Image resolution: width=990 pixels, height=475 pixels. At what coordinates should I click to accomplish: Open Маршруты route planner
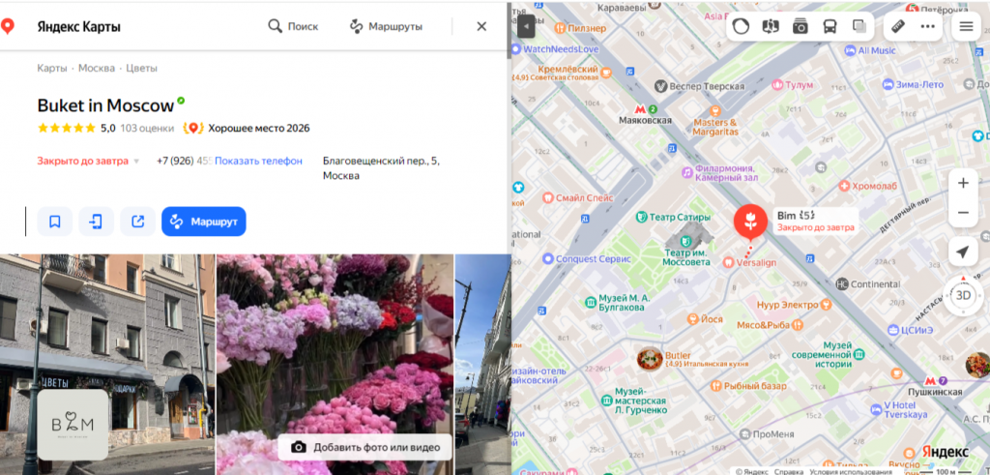387,26
